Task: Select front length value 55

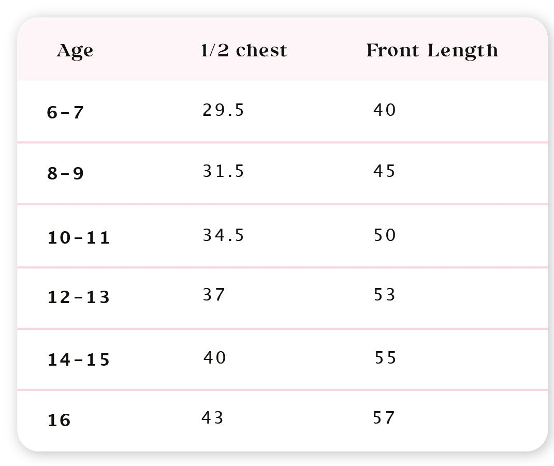Action: point(386,358)
